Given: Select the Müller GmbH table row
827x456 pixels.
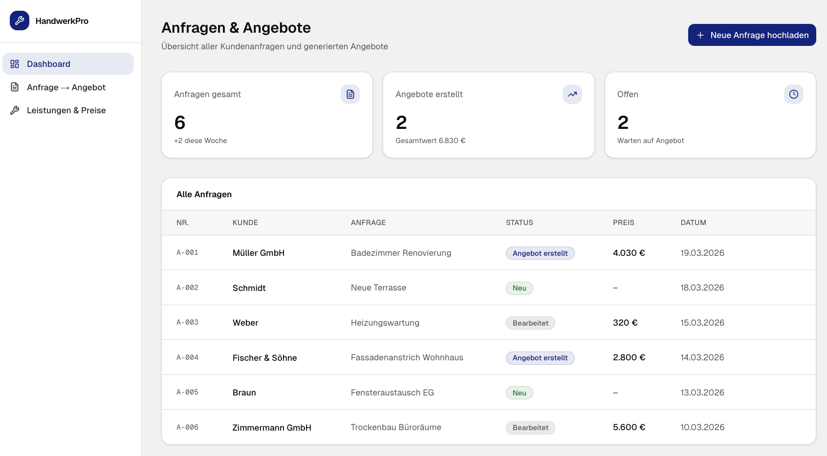Looking at the screenshot, I should 258,253.
